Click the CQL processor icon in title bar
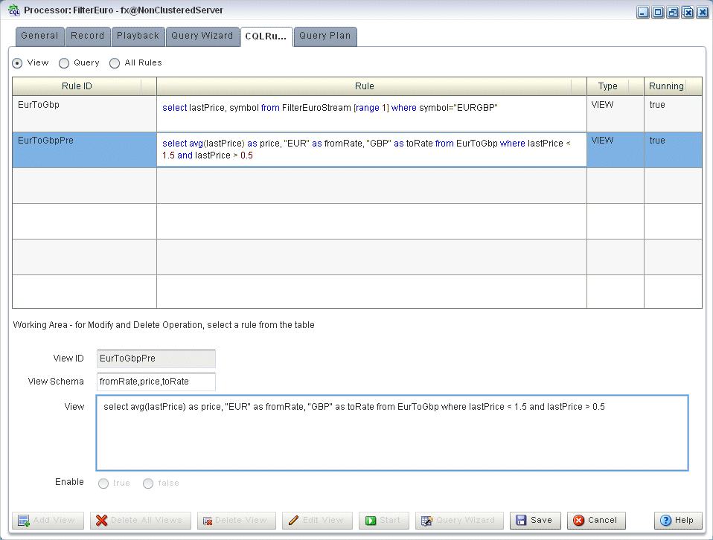 [x=13, y=10]
